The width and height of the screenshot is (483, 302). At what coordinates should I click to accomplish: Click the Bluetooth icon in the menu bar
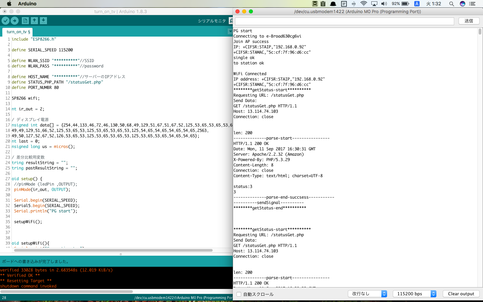coord(354,4)
